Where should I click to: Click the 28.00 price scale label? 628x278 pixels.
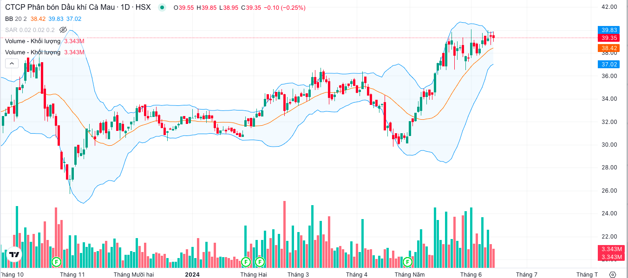click(609, 167)
